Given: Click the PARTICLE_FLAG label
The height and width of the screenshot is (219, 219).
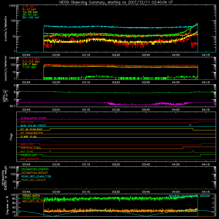Looking at the screenshot, I should pyautogui.click(x=31, y=148).
